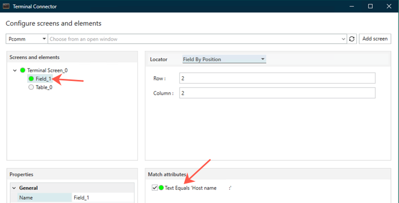Uncheck the Text Equals 'Host name' checkbox
Screen dimensions: 399x203
click(155, 188)
